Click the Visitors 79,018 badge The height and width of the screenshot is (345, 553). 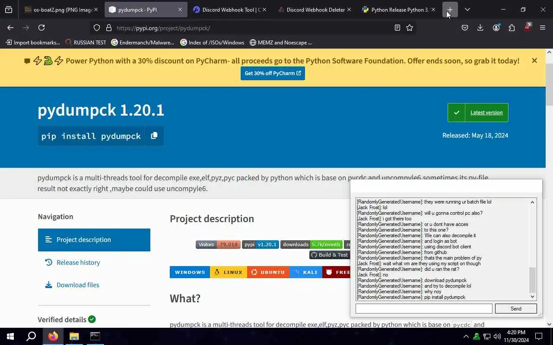(x=218, y=245)
